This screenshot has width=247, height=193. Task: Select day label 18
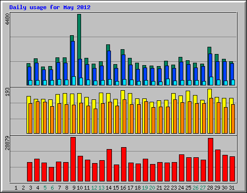pos(137,188)
